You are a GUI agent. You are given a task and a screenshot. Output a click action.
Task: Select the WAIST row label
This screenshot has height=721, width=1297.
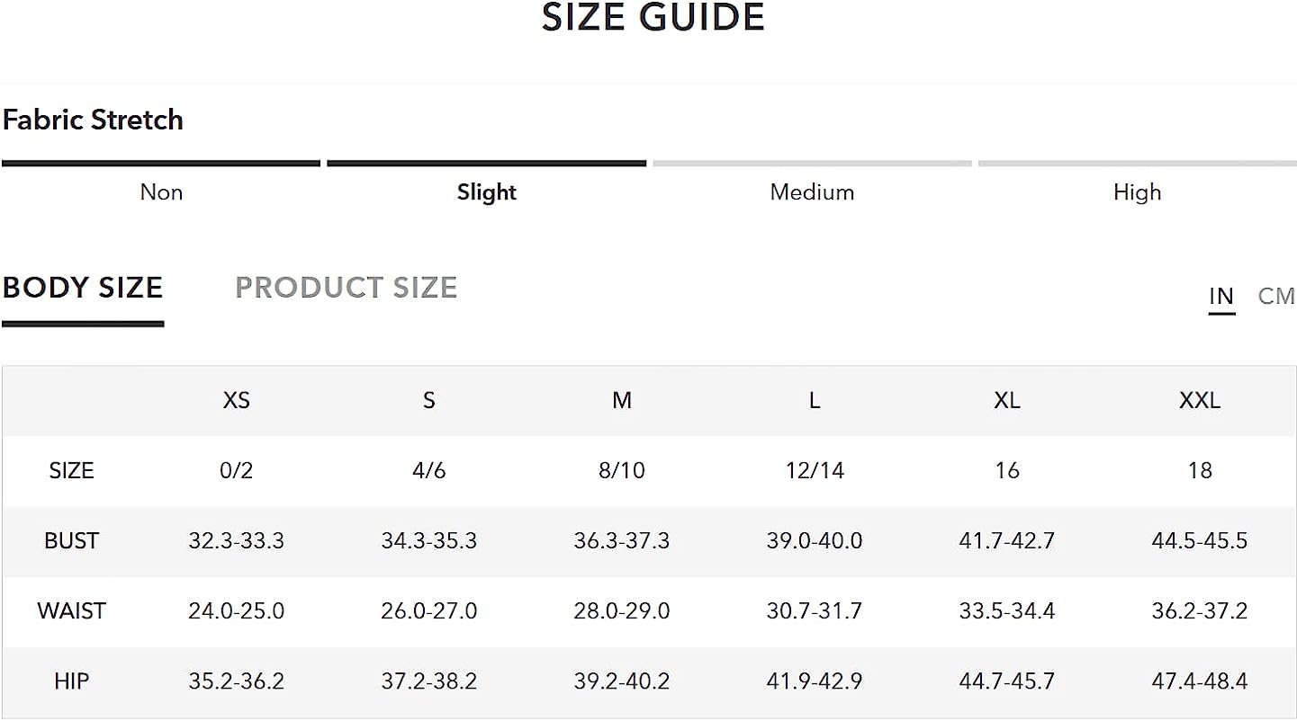(71, 610)
